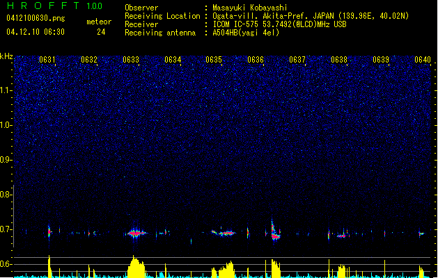Click the meteor count value 24

(101, 32)
